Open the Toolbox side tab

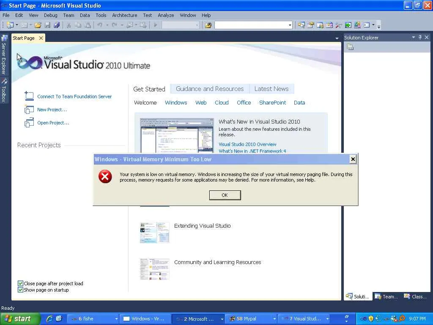click(x=4, y=91)
